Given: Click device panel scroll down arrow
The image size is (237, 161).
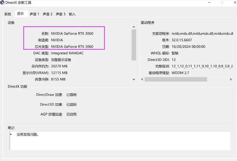Looking at the screenshot, I should [x=134, y=79].
